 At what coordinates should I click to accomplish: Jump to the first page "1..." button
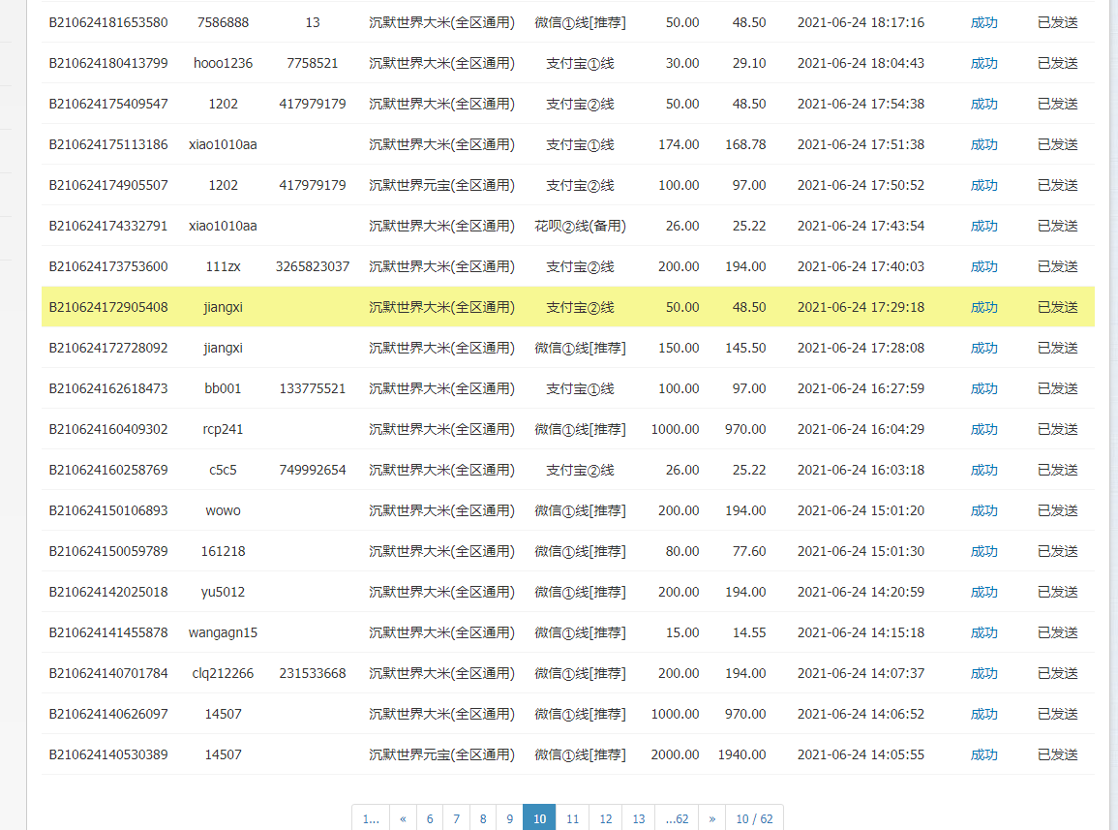pyautogui.click(x=371, y=818)
